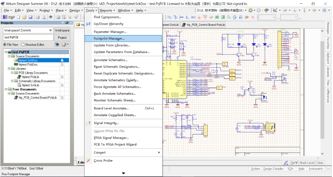333x177 pixels.
Task: Click the vertical scrollbar of schematic editor
Action: [x=322, y=91]
